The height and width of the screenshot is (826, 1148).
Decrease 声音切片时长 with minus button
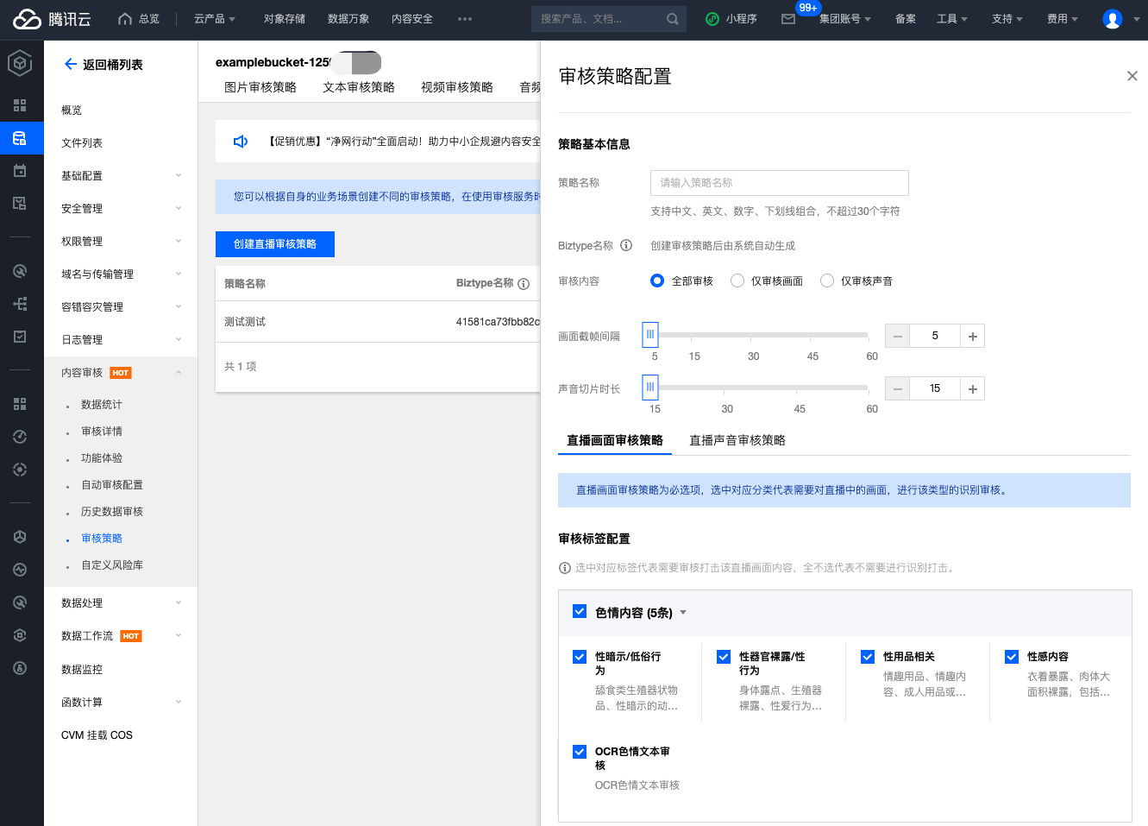(898, 388)
